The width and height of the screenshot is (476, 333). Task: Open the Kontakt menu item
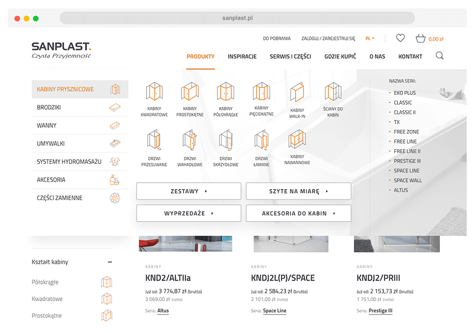tap(410, 57)
